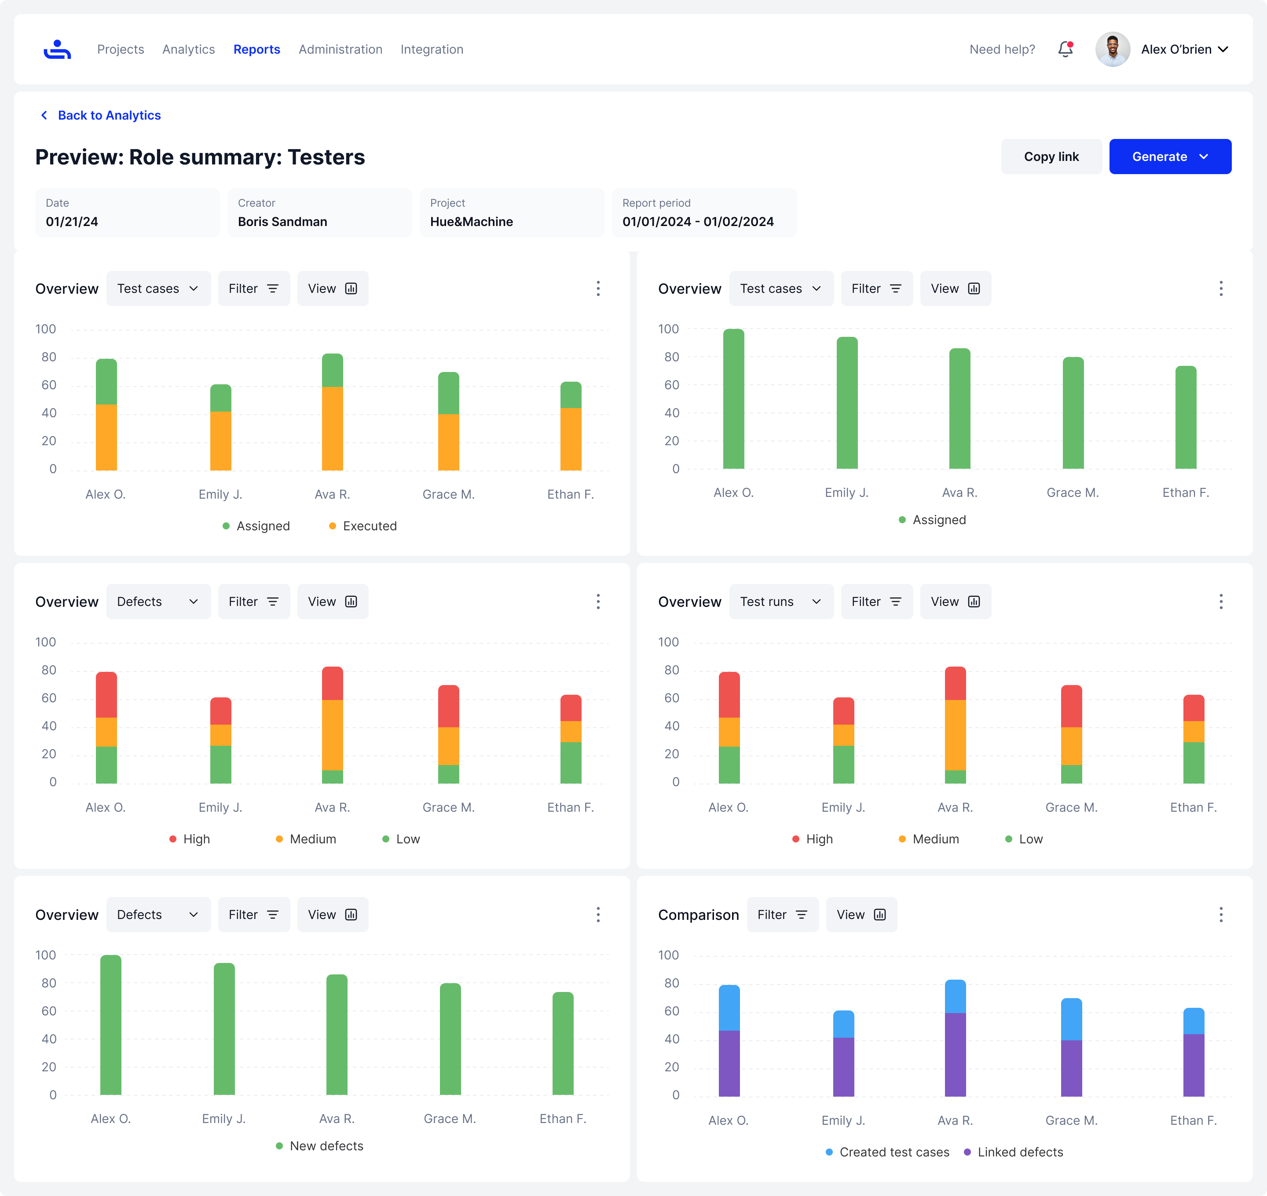Open kebab menu of first Test cases chart
Image resolution: width=1267 pixels, height=1196 pixels.
598,289
